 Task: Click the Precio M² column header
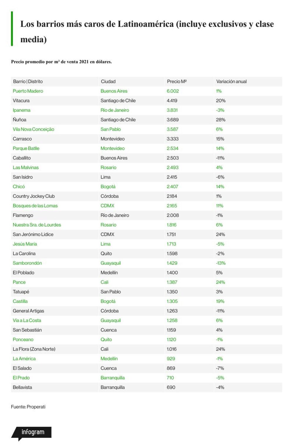pos(177,81)
